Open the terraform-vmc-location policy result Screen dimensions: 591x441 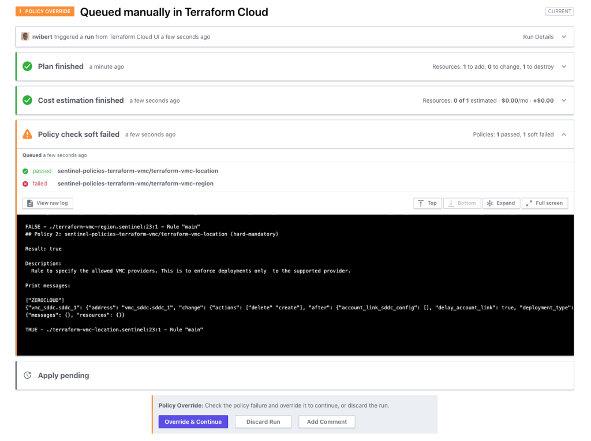137,171
